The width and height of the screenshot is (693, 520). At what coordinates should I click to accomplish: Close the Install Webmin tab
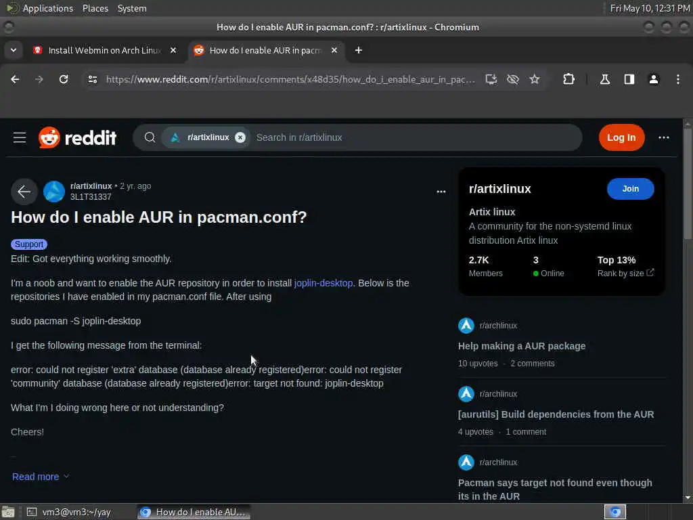point(173,50)
